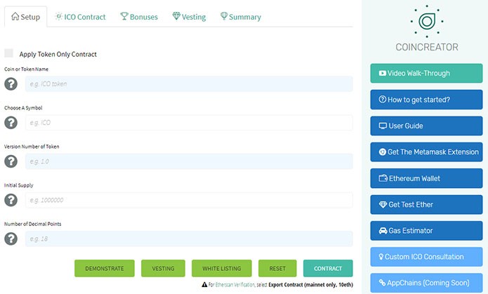Hit the Reset button
The image size is (488, 294).
click(277, 269)
